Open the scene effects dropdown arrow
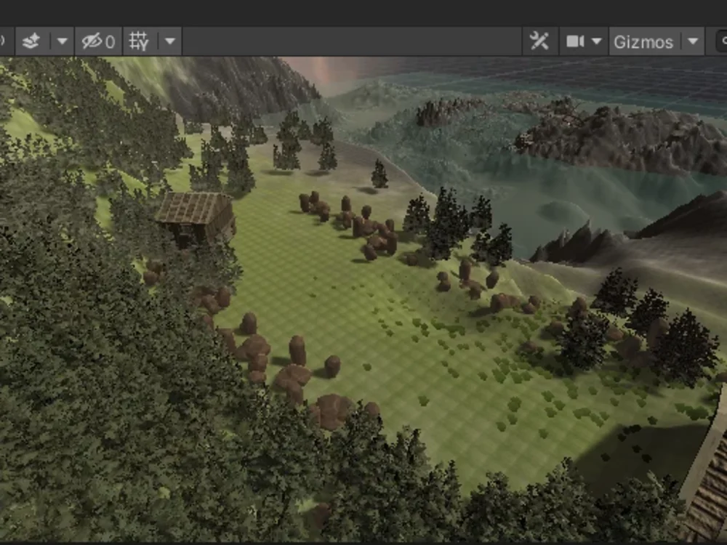 63,41
